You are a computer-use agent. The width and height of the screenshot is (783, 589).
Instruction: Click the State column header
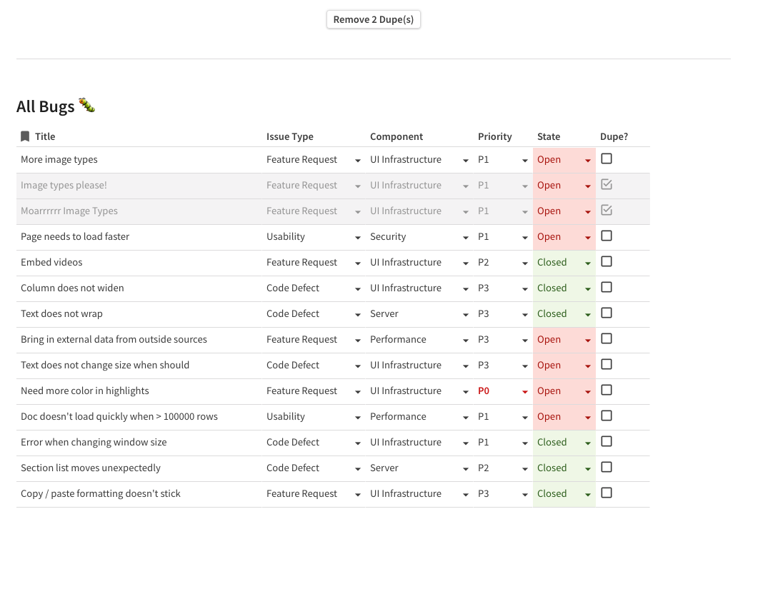click(x=548, y=136)
